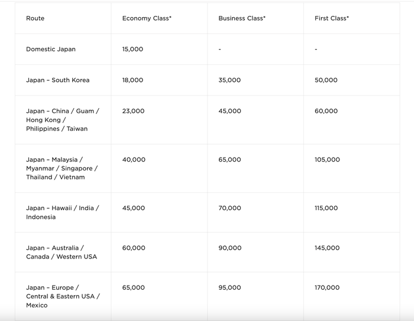Click the Japan – Australia / Canada route cell
414x321 pixels.
62,253
